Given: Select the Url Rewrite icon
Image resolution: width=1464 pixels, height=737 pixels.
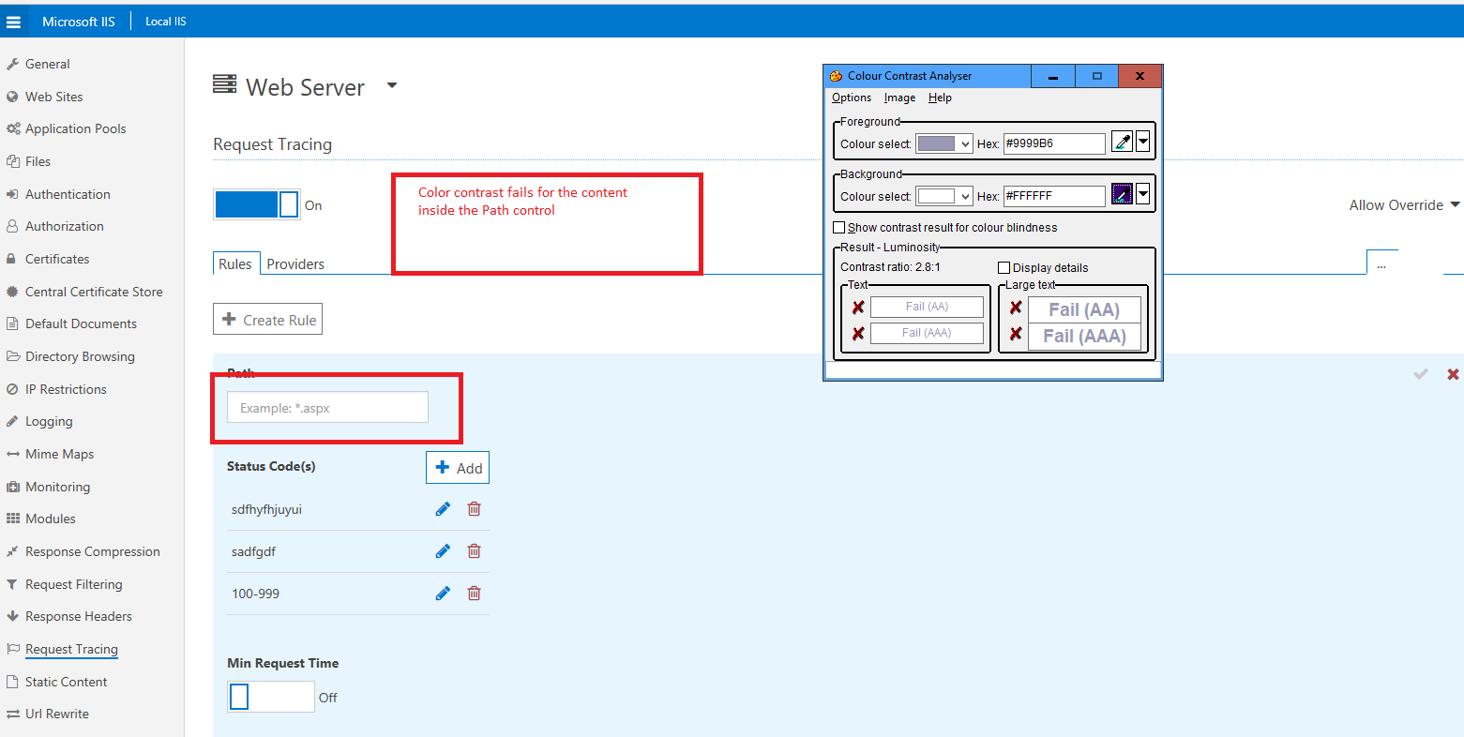Looking at the screenshot, I should pyautogui.click(x=12, y=714).
